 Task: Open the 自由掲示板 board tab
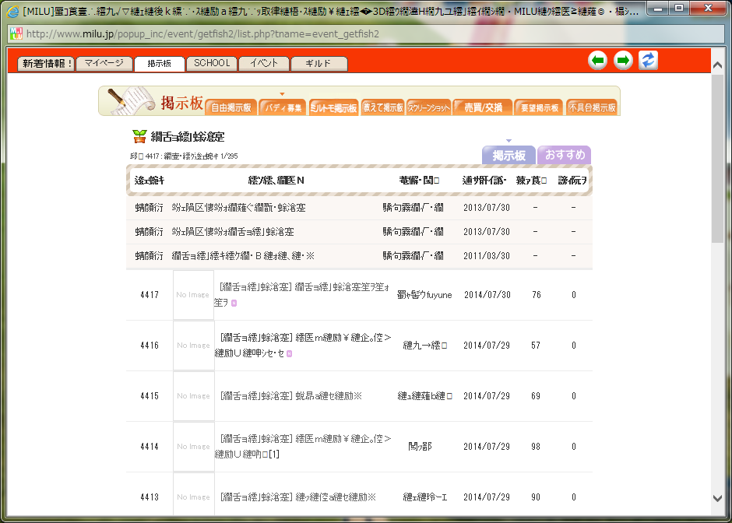(x=231, y=108)
